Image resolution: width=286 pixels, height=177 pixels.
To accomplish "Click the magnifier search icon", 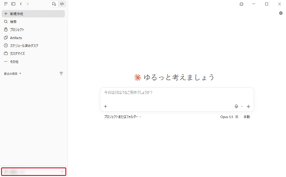I will [x=6, y=22].
